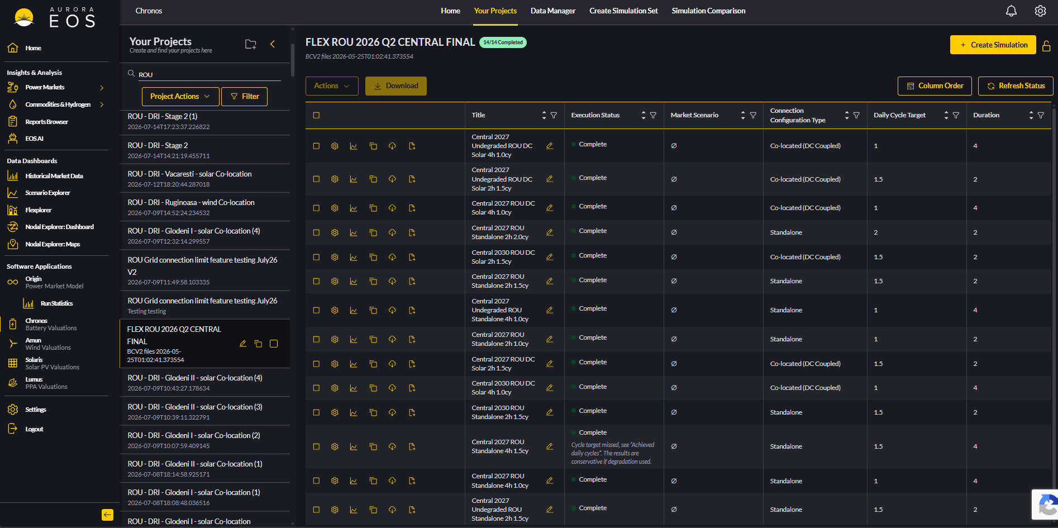Image resolution: width=1058 pixels, height=528 pixels.
Task: Switch to Data Manager tab
Action: coord(552,11)
